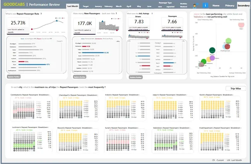This screenshot has height=164, width=251.
Task: Choose the Target filter option
Action: tap(87, 7)
